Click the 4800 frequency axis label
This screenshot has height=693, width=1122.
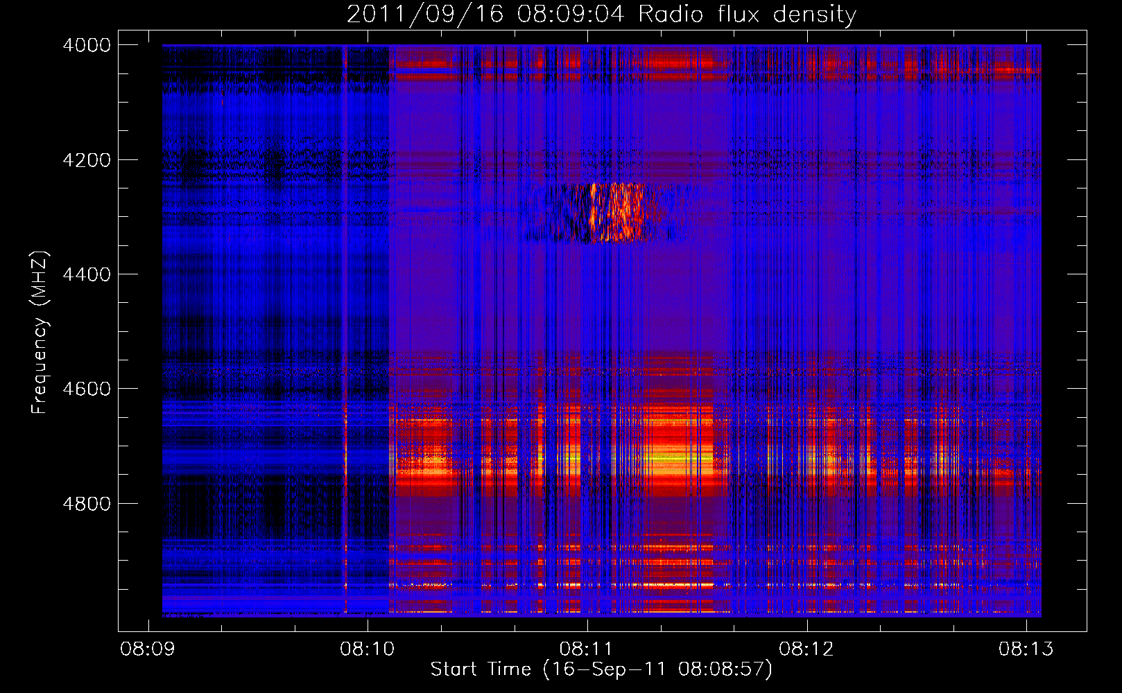point(87,504)
